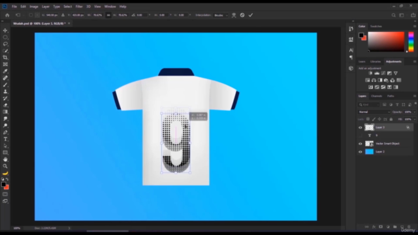Hide the Vector Smart Object layer
The image size is (418, 235).
point(361,144)
